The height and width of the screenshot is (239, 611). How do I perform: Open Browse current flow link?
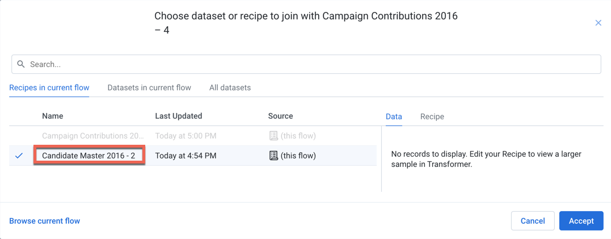click(45, 221)
